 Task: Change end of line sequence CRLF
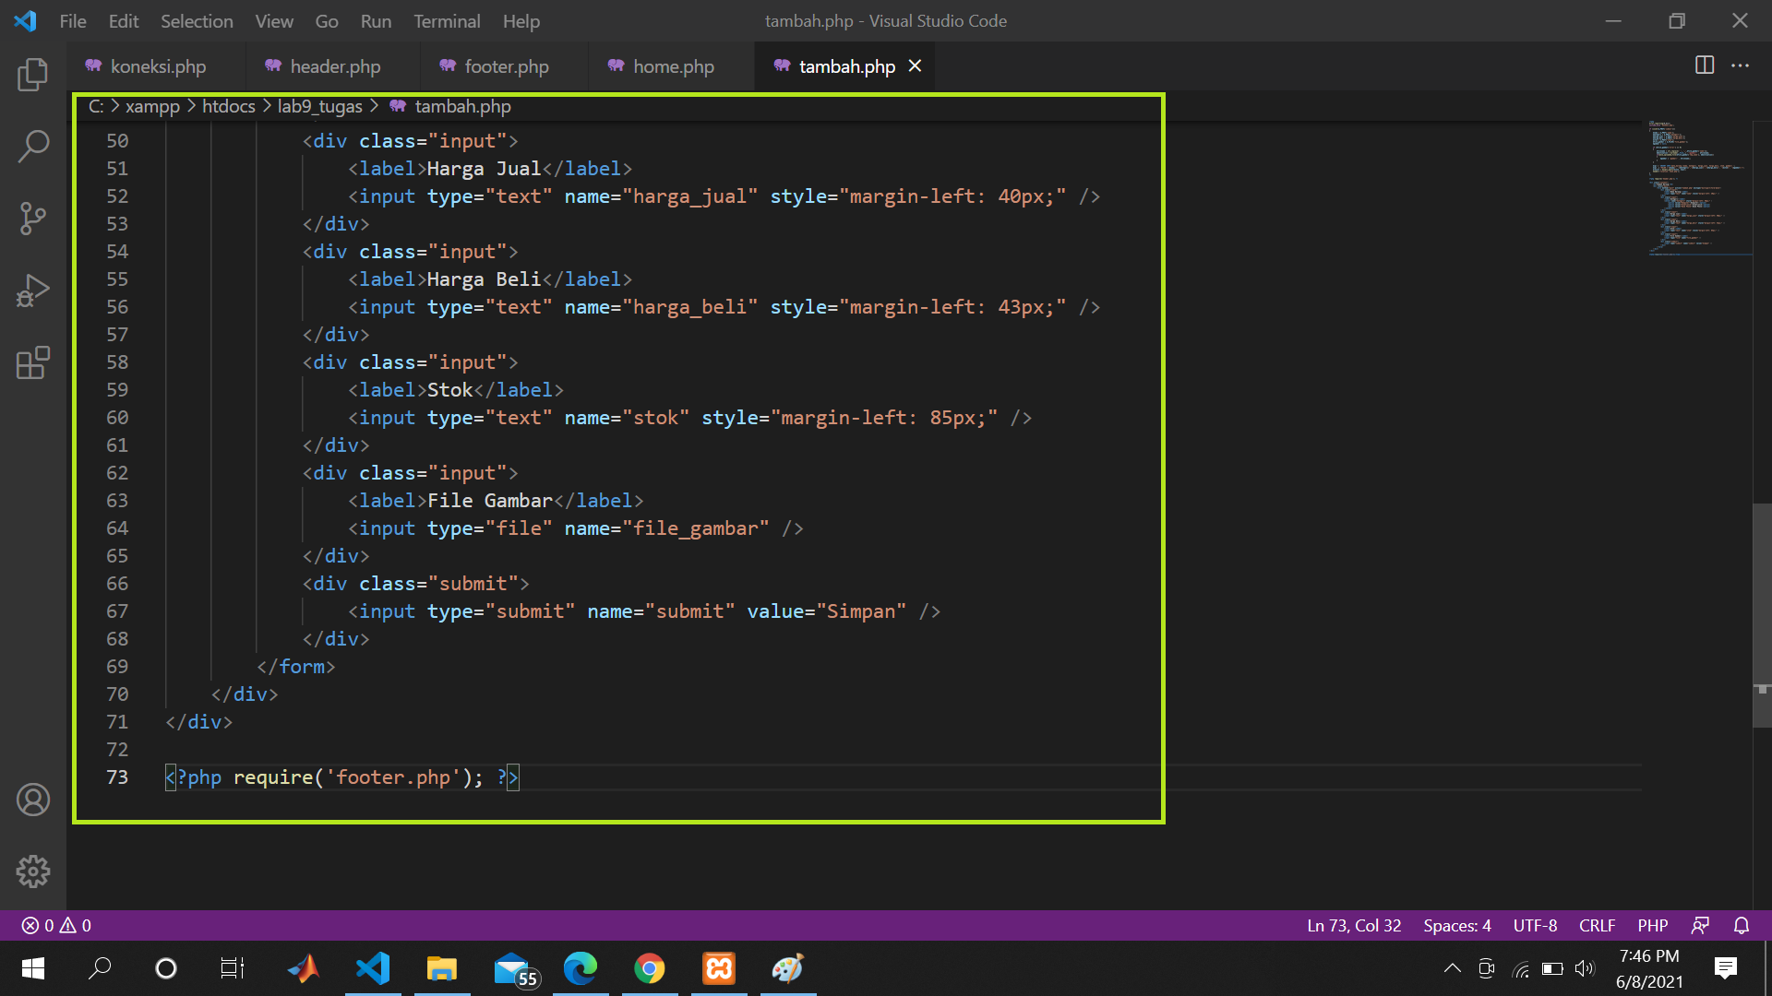pyautogui.click(x=1597, y=925)
